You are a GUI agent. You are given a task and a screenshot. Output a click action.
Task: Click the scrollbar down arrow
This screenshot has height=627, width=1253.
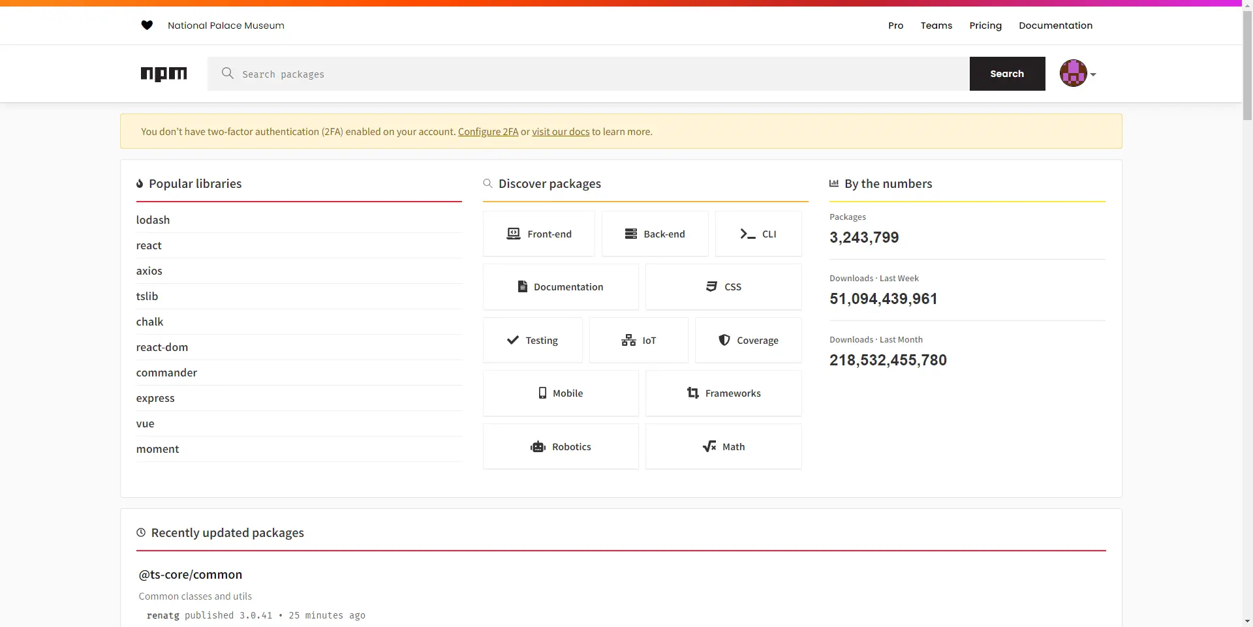click(1247, 621)
